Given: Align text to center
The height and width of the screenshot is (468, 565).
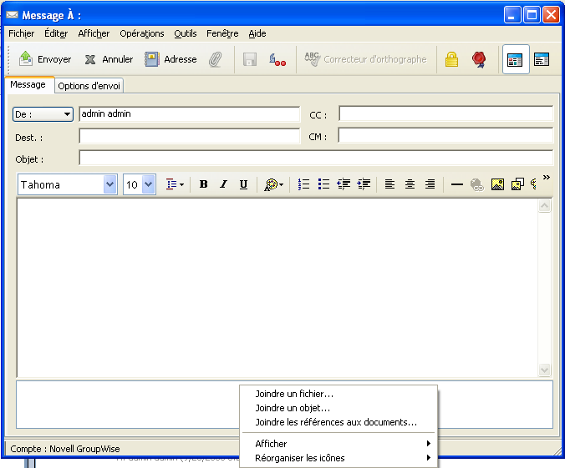Looking at the screenshot, I should 410,184.
